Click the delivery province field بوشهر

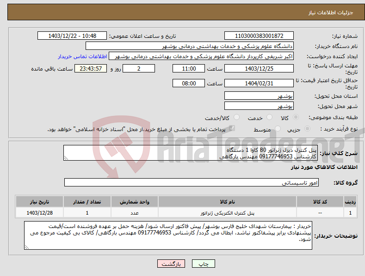point(259,96)
